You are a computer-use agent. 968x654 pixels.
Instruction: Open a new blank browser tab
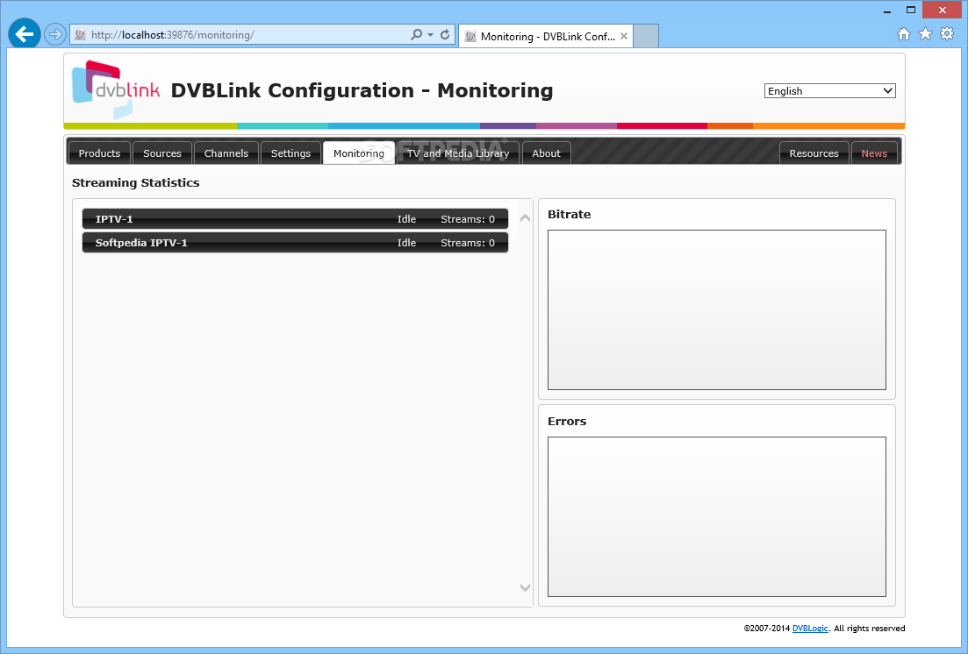click(x=646, y=36)
